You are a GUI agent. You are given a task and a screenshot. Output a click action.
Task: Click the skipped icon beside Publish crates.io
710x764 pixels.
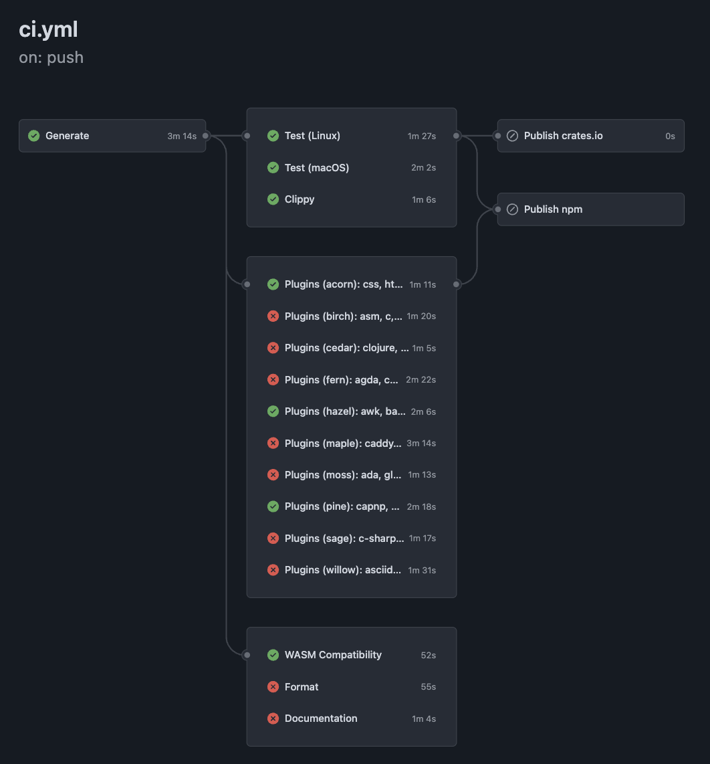pyautogui.click(x=512, y=136)
